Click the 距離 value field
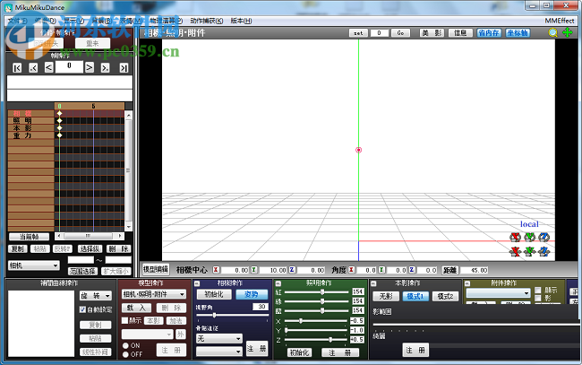Viewport: 582px width, 365px height. click(475, 270)
